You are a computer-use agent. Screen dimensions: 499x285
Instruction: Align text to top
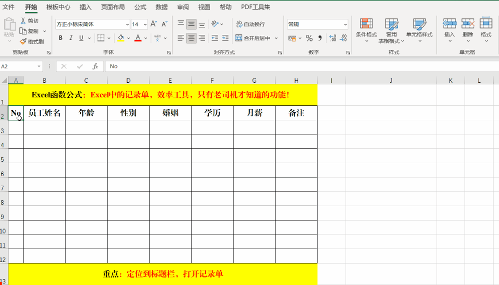coord(181,24)
